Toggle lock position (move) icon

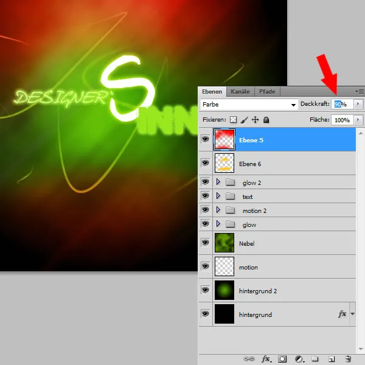[x=255, y=120]
